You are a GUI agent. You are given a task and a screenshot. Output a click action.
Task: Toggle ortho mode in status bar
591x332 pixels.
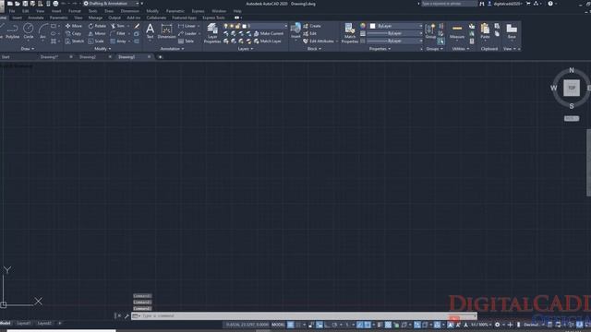(x=326, y=325)
